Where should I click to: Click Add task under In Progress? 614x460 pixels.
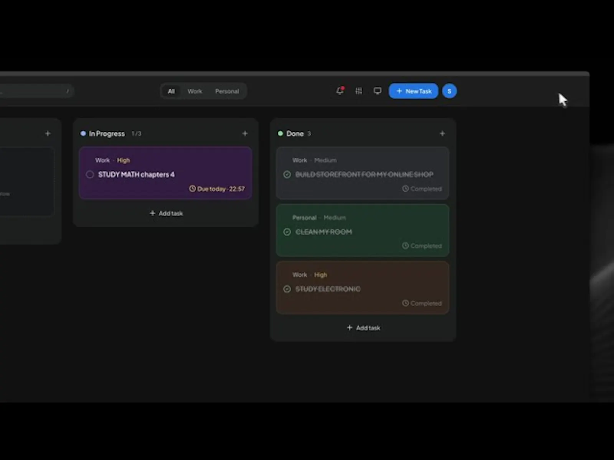(166, 213)
